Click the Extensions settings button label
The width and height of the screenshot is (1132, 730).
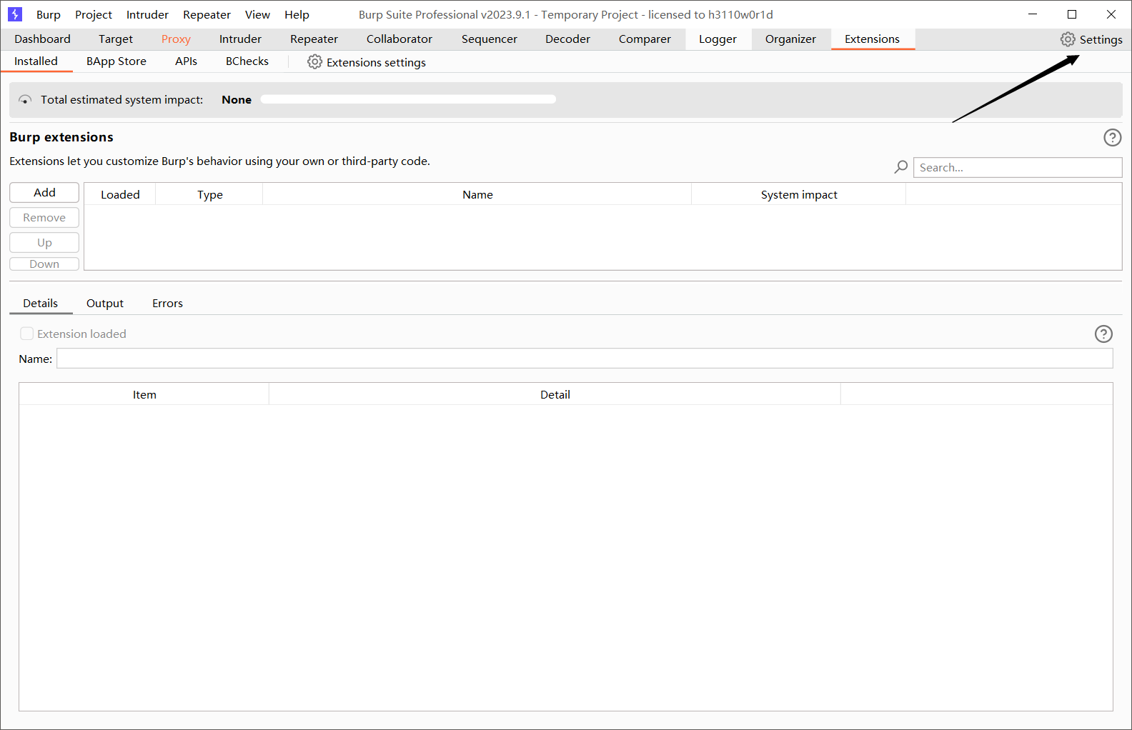[376, 63]
